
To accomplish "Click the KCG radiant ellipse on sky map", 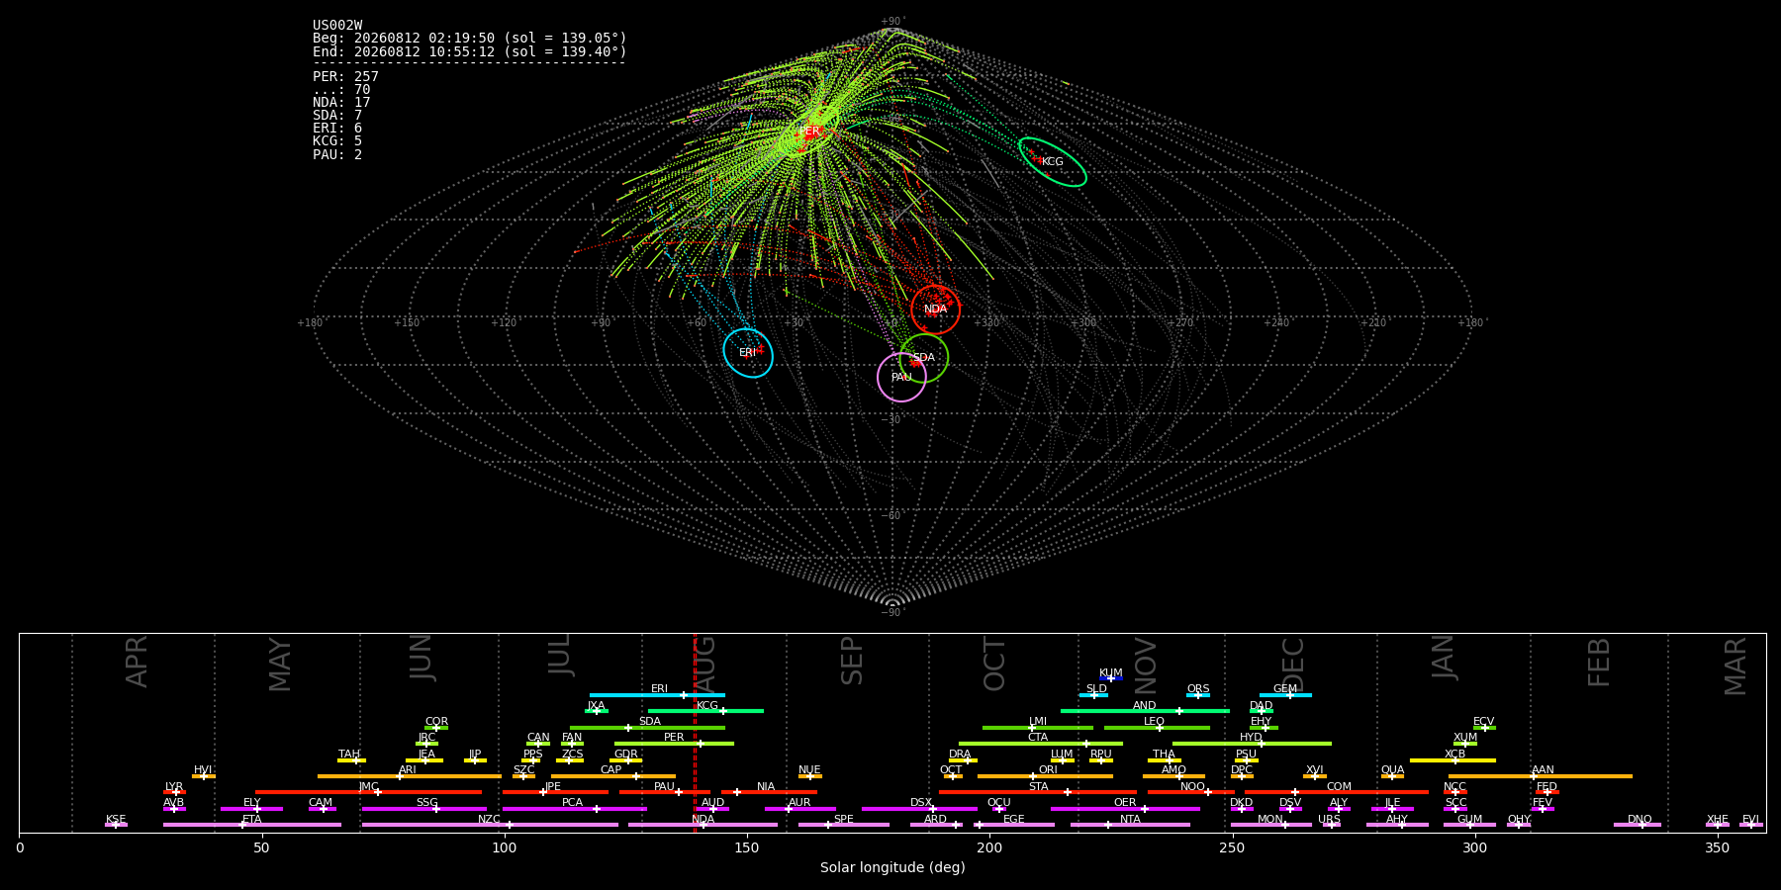I will (x=1053, y=162).
